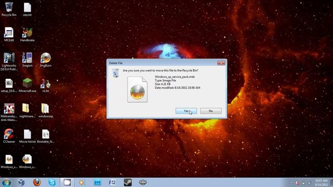Open Steam from the taskbar
Screen dimensions: 333x187
pos(127,182)
